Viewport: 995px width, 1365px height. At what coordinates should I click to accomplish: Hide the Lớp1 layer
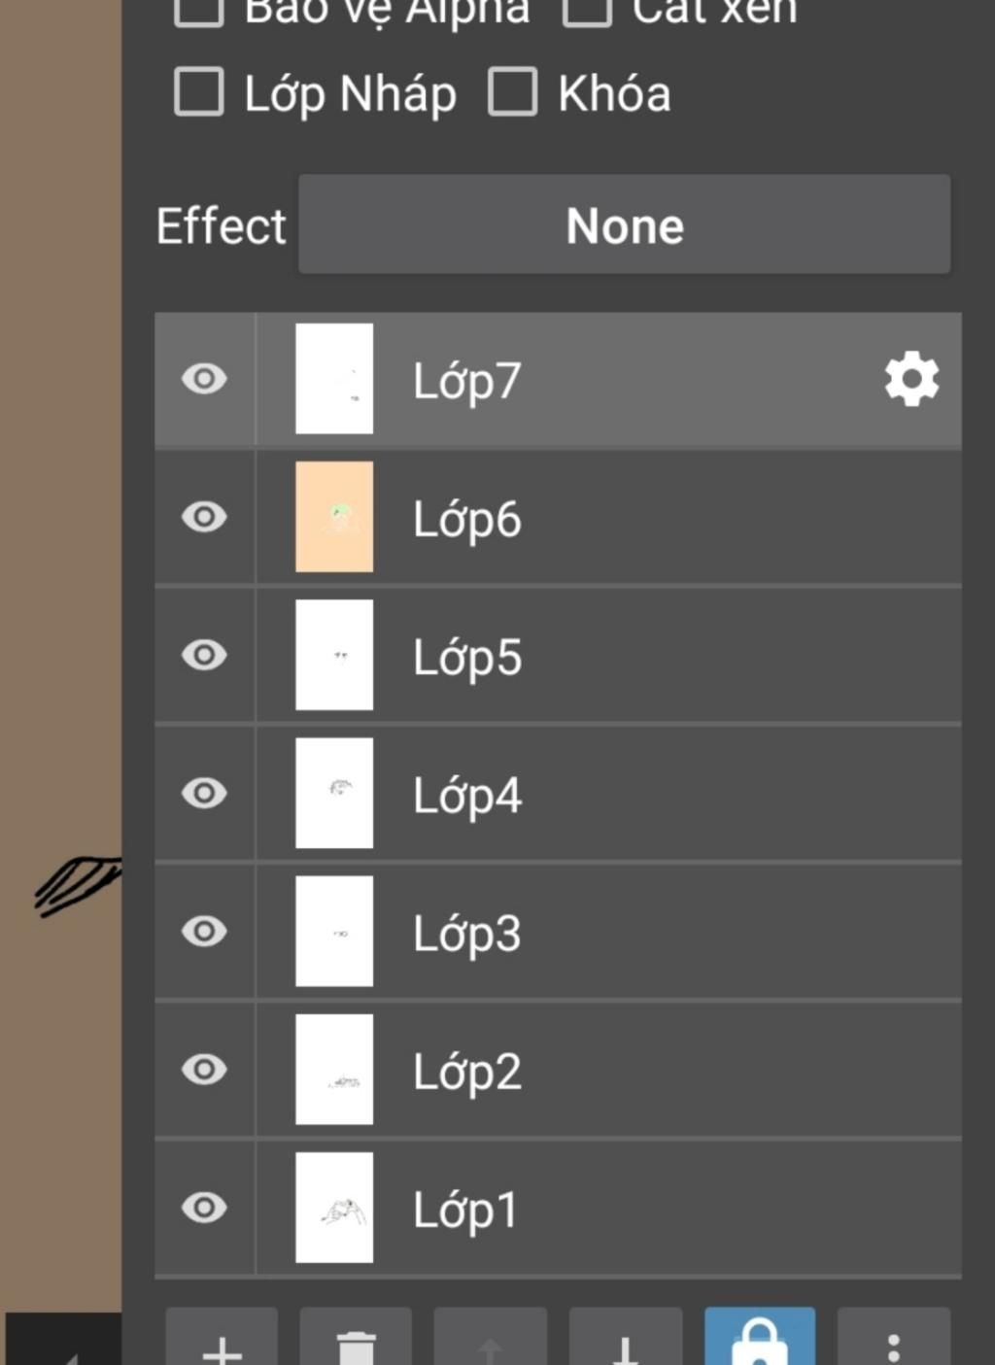click(x=204, y=1208)
